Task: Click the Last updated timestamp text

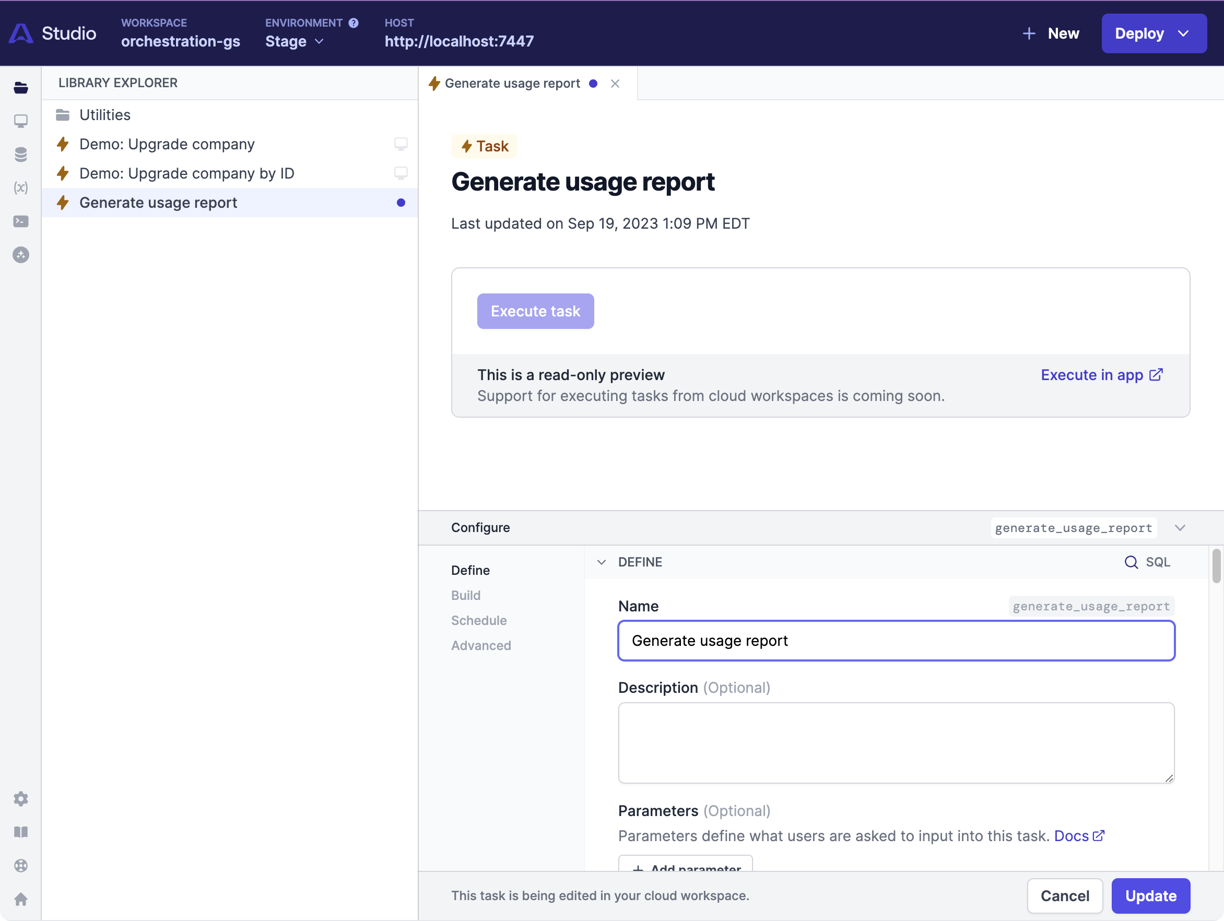Action: [x=601, y=223]
